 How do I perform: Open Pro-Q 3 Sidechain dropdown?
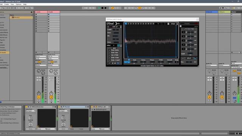[63, 111]
